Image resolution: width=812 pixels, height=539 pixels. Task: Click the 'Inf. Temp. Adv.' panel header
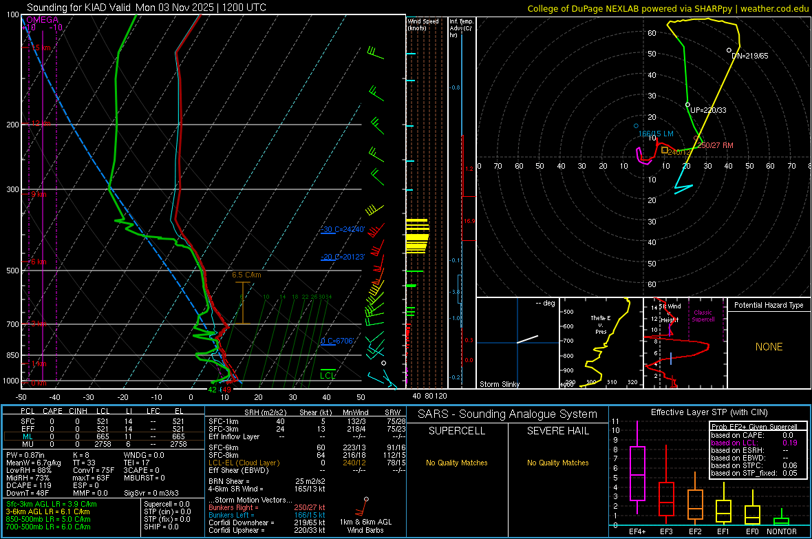click(x=461, y=28)
